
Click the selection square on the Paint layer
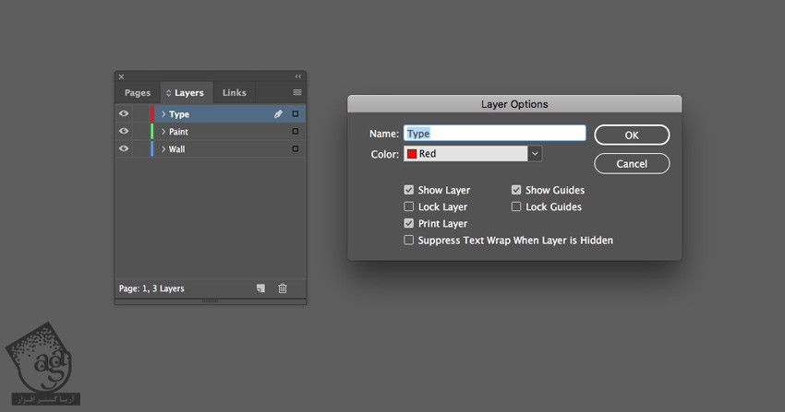[296, 132]
